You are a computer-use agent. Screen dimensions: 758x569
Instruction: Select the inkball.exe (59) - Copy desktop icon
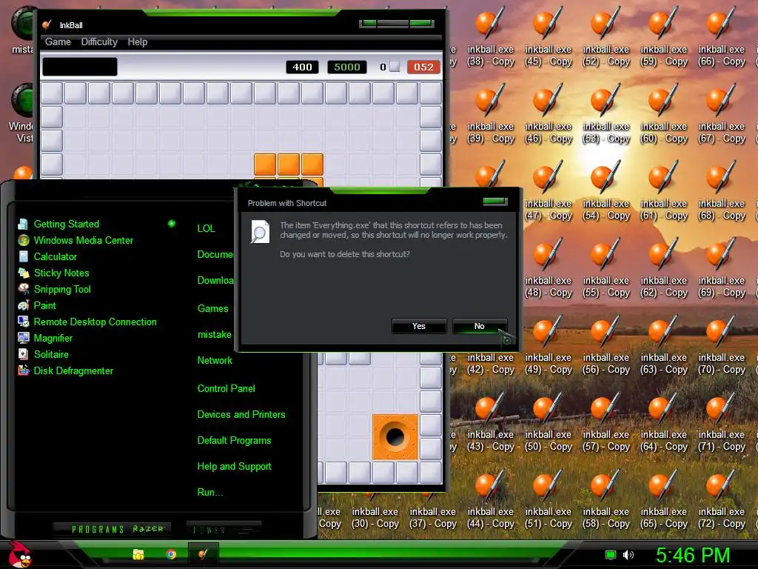[x=664, y=38]
